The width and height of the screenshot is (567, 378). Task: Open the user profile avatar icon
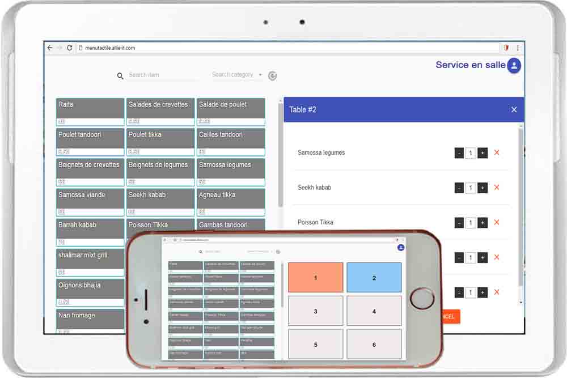click(x=514, y=66)
